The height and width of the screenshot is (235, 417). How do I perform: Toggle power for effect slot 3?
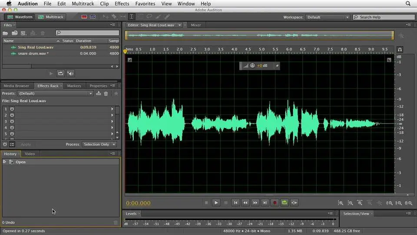coord(12,121)
